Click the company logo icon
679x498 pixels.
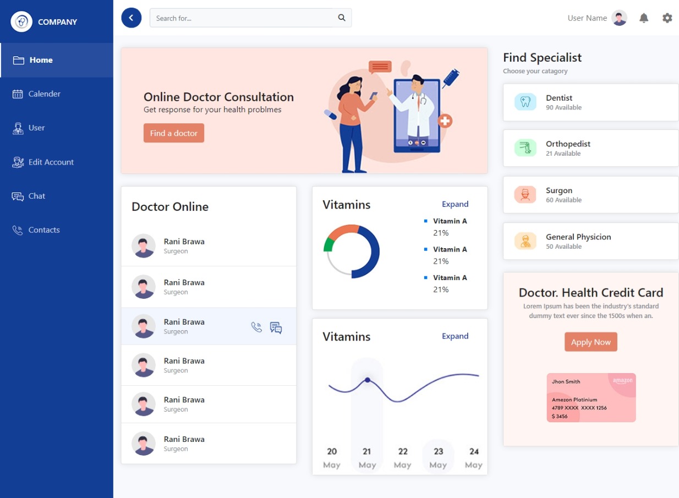pyautogui.click(x=22, y=22)
